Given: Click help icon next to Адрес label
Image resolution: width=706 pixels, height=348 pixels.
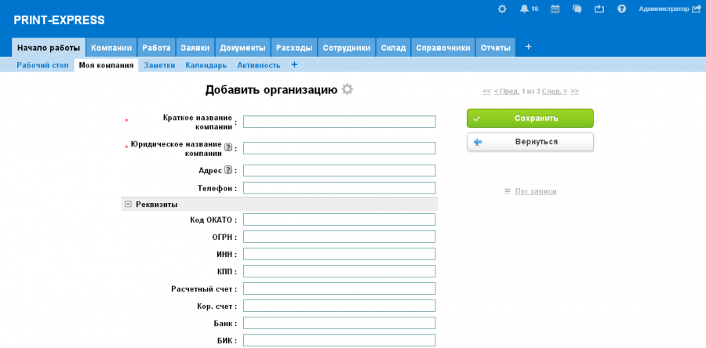Looking at the screenshot, I should pyautogui.click(x=228, y=170).
